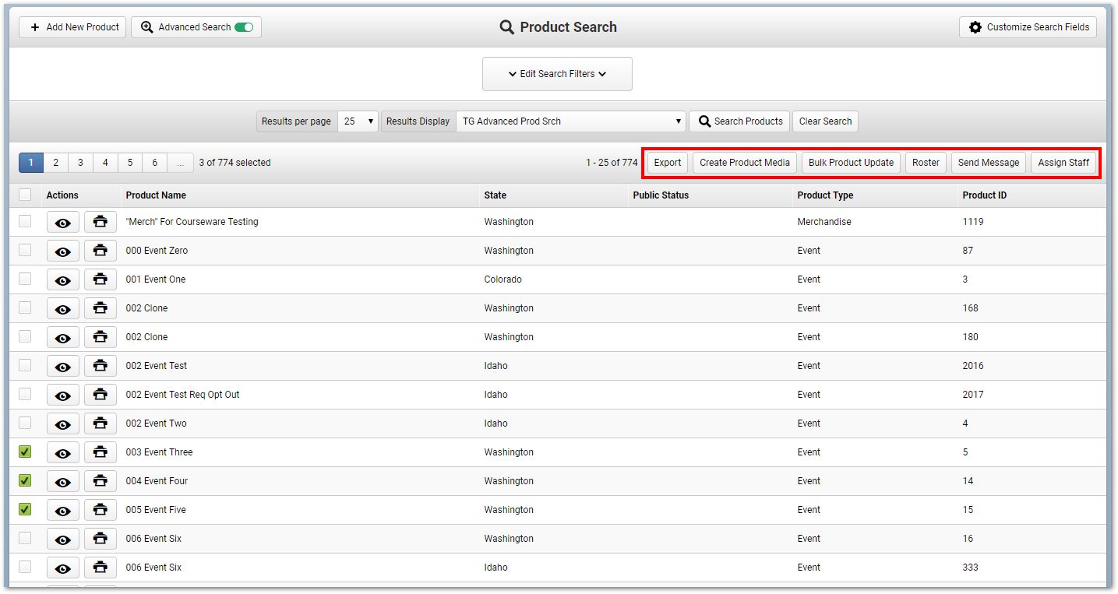Image resolution: width=1118 pixels, height=594 pixels.
Task: View 004 Event Four with its eye icon
Action: [63, 482]
